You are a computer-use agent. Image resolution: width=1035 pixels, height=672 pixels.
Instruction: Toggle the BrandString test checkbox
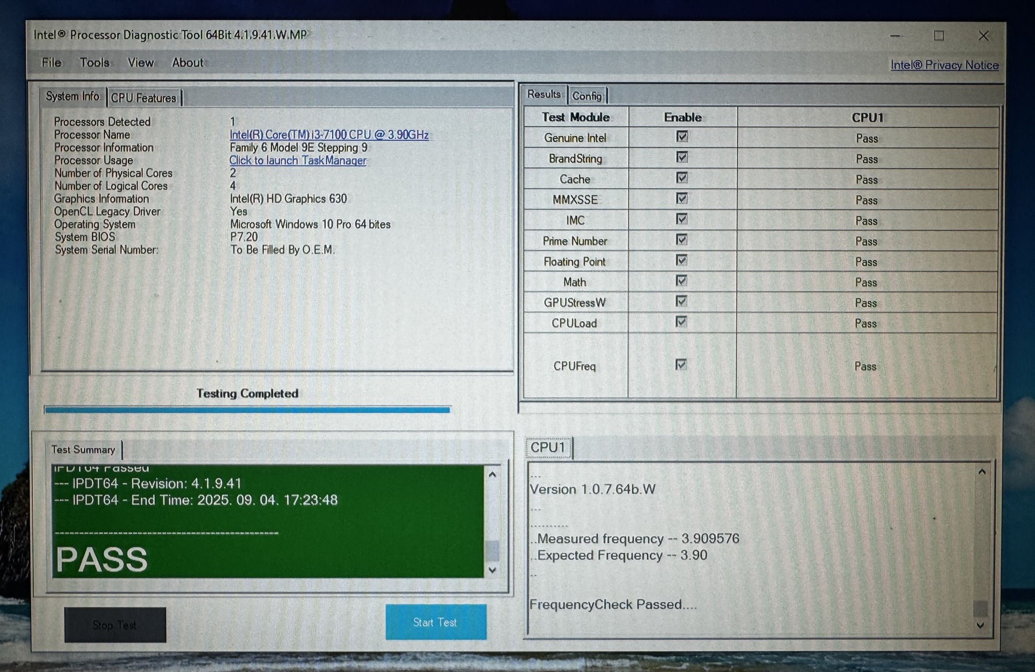click(682, 157)
